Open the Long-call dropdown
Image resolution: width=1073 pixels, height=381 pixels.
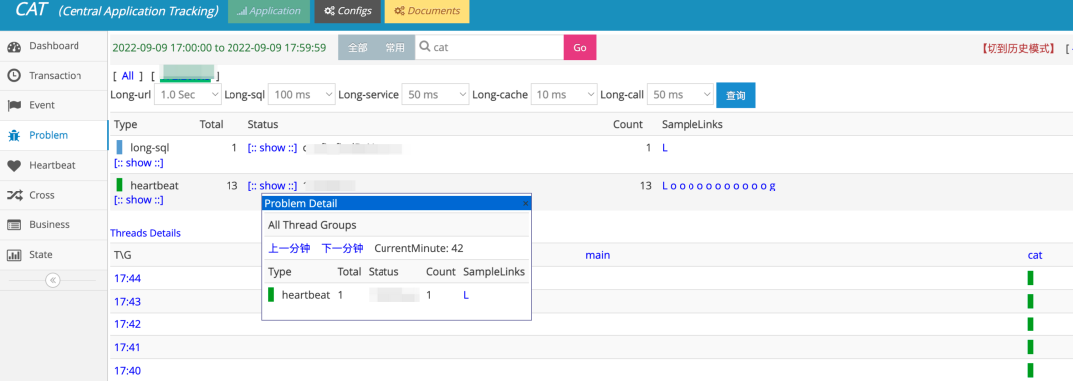(681, 95)
